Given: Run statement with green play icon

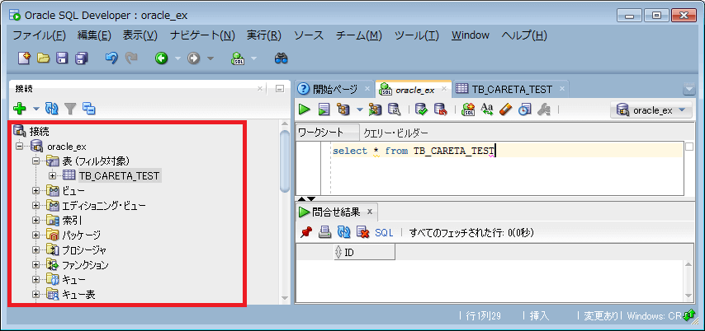Looking at the screenshot, I should (x=305, y=109).
